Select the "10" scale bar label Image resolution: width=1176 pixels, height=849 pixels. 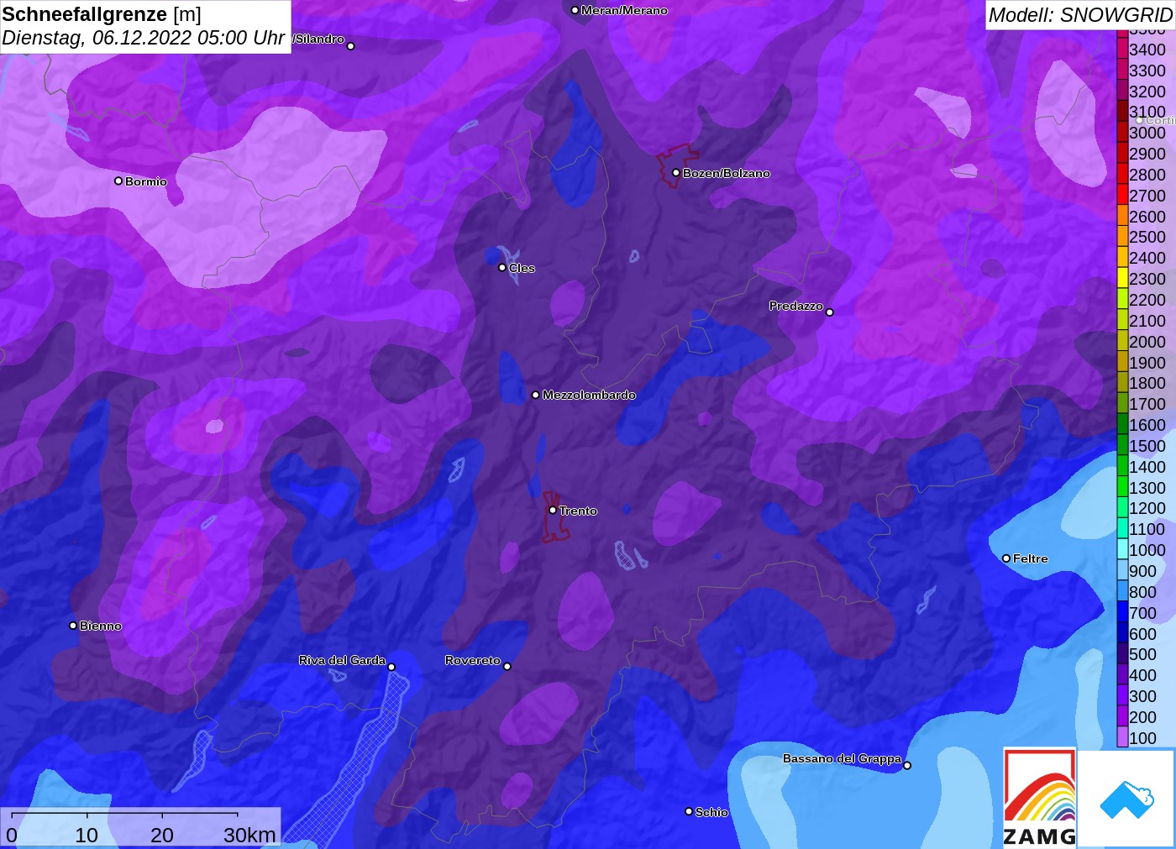(x=87, y=835)
